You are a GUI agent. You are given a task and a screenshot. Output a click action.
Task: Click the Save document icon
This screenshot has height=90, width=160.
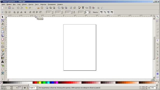point(9,8)
